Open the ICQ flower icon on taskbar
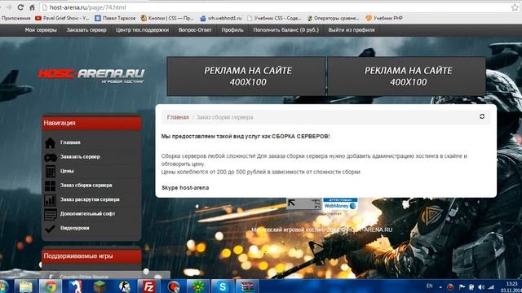The image size is (522, 293). point(198,286)
